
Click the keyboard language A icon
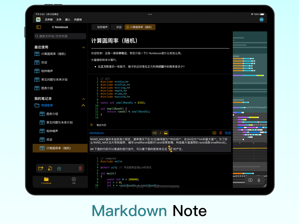[x=250, y=180]
